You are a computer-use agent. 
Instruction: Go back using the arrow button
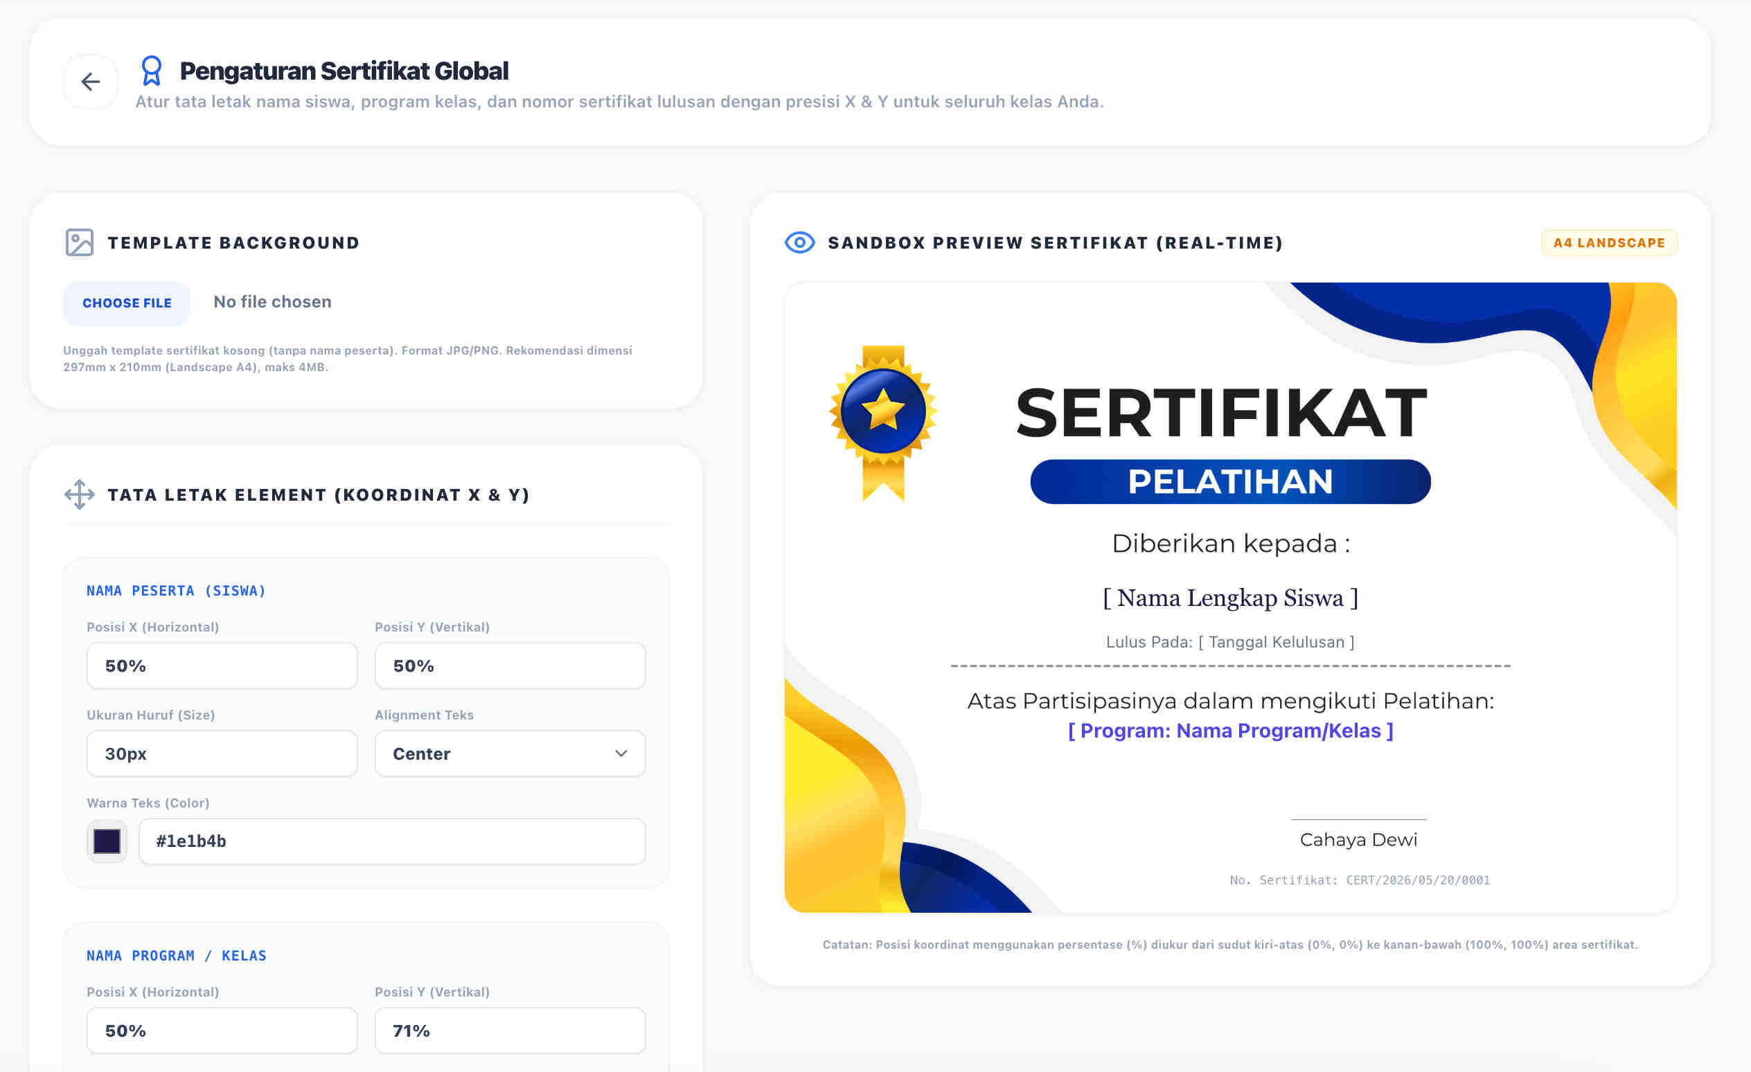point(90,82)
